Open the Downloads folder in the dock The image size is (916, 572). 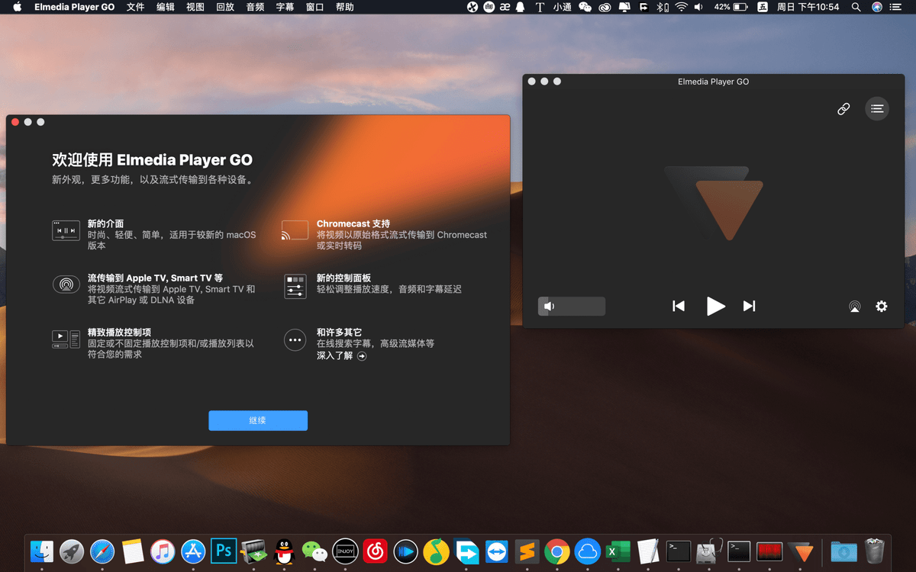click(x=843, y=551)
